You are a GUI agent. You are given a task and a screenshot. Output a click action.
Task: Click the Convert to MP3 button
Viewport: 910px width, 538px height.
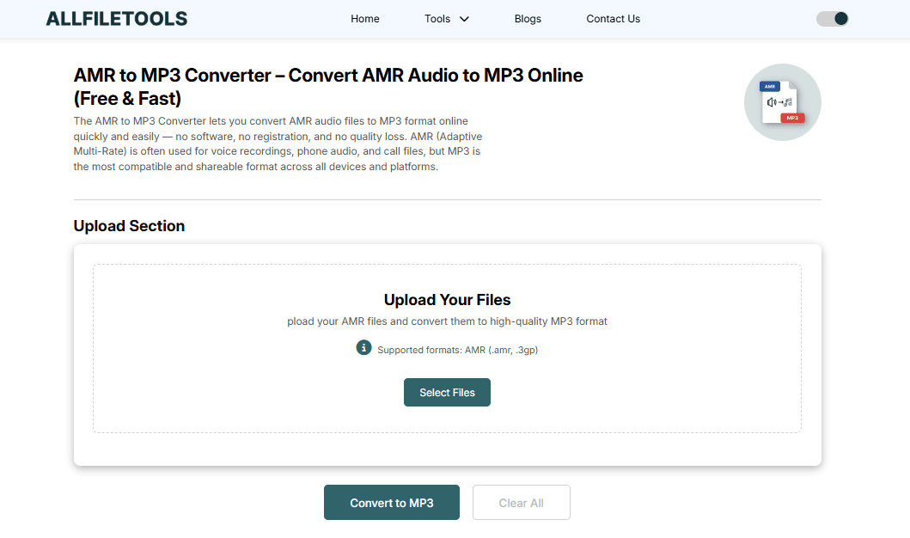point(392,503)
